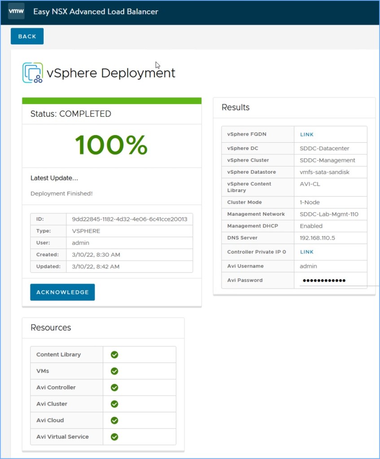
Task: Click the vSphere Deployment icon
Action: [33, 73]
